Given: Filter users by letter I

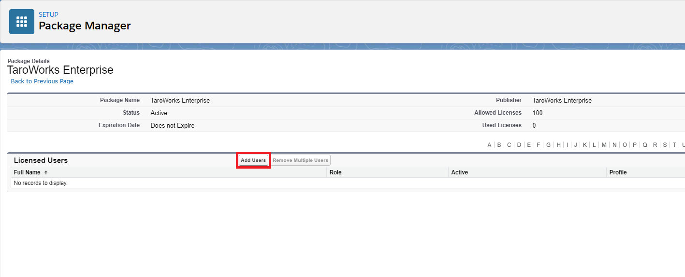Looking at the screenshot, I should tap(568, 145).
